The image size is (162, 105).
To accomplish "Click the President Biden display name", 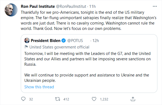I will click(x=46, y=40).
